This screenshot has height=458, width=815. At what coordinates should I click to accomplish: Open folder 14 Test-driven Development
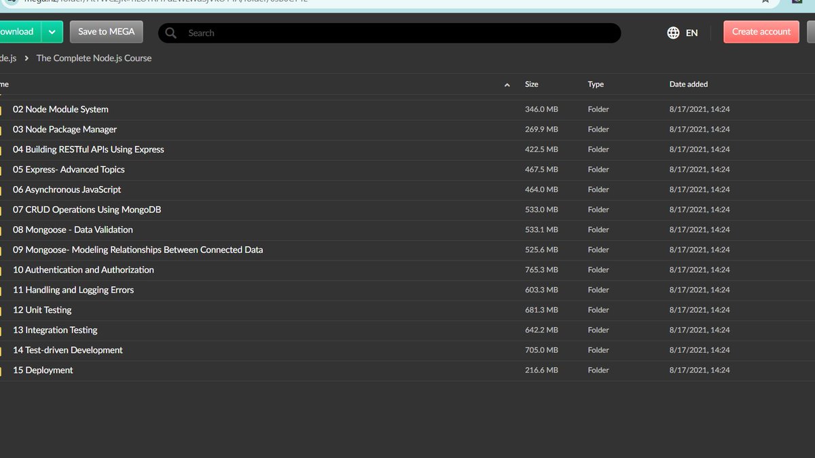point(68,350)
